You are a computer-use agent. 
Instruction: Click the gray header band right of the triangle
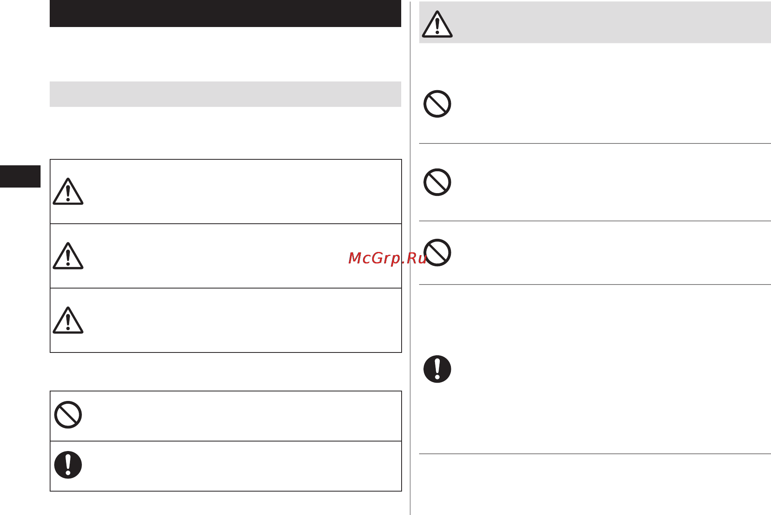click(x=612, y=22)
